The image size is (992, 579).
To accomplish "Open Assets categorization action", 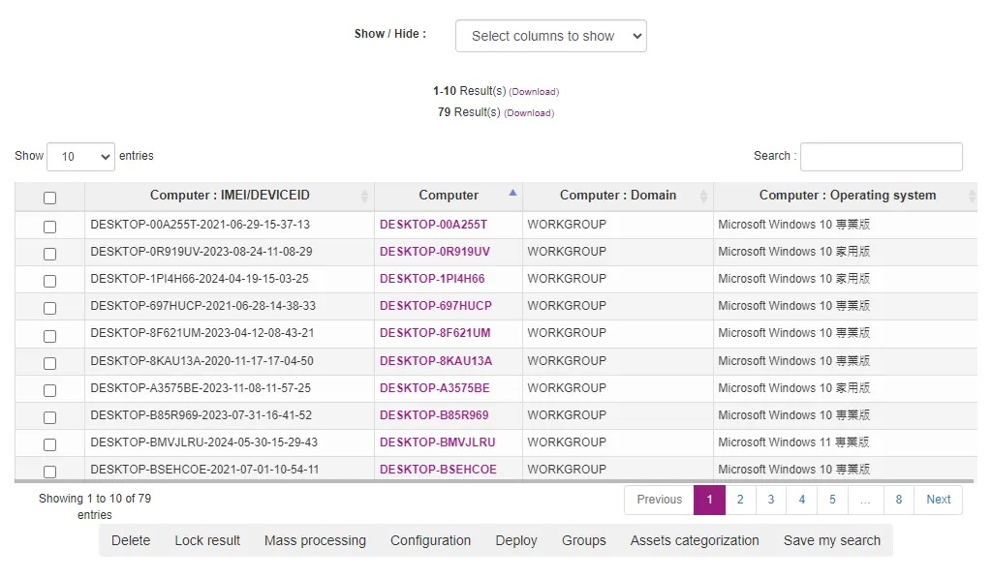I will [x=695, y=541].
